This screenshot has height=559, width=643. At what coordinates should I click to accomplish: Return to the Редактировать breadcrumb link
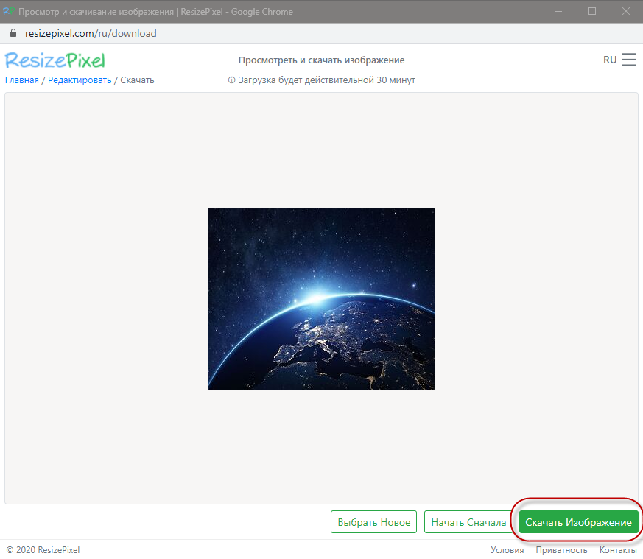click(80, 80)
